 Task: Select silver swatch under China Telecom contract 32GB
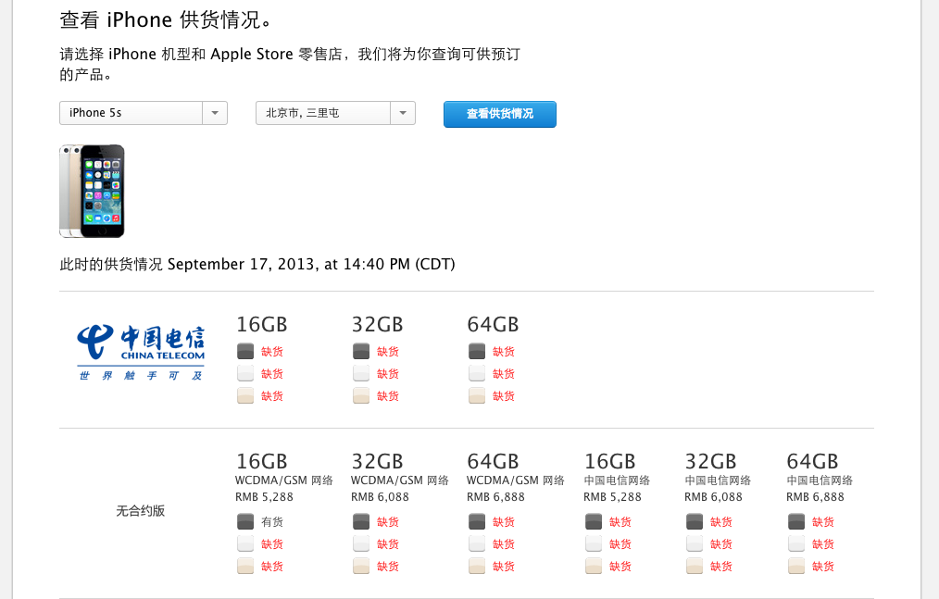[x=361, y=373]
